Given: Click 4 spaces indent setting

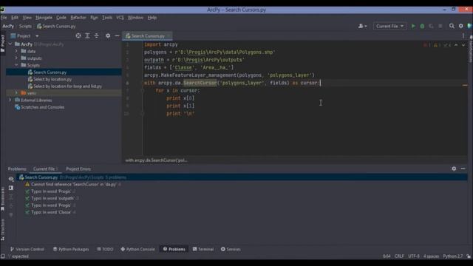Looking at the screenshot, I should pyautogui.click(x=431, y=256).
